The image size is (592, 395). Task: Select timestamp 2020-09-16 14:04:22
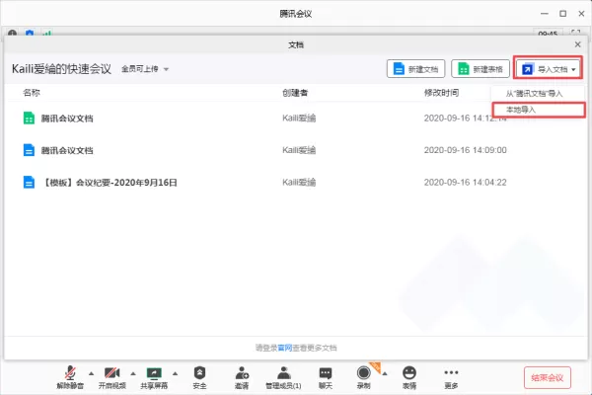(x=465, y=183)
